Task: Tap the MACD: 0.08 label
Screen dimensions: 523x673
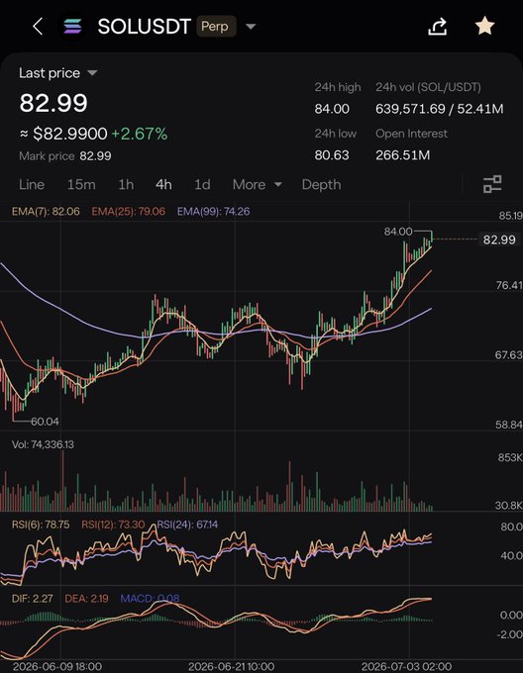Action: click(x=150, y=599)
